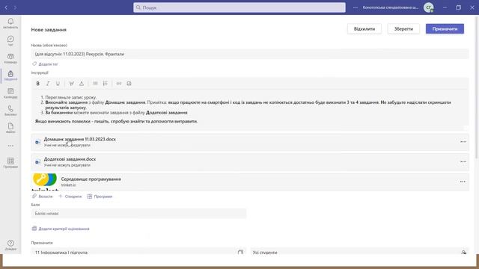Open the Assignments section in sidebar

10,75
